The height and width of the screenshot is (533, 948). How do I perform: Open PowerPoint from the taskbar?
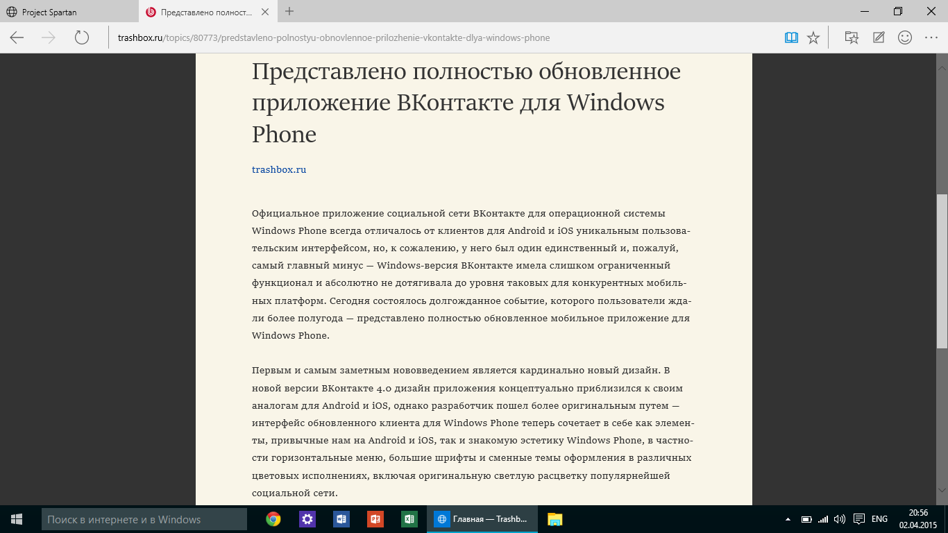pos(375,519)
